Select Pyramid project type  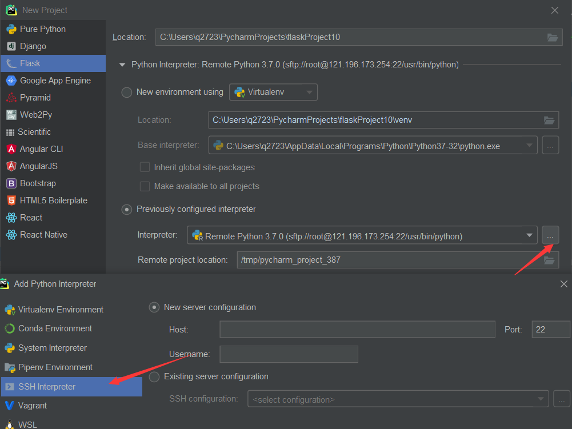(53, 98)
